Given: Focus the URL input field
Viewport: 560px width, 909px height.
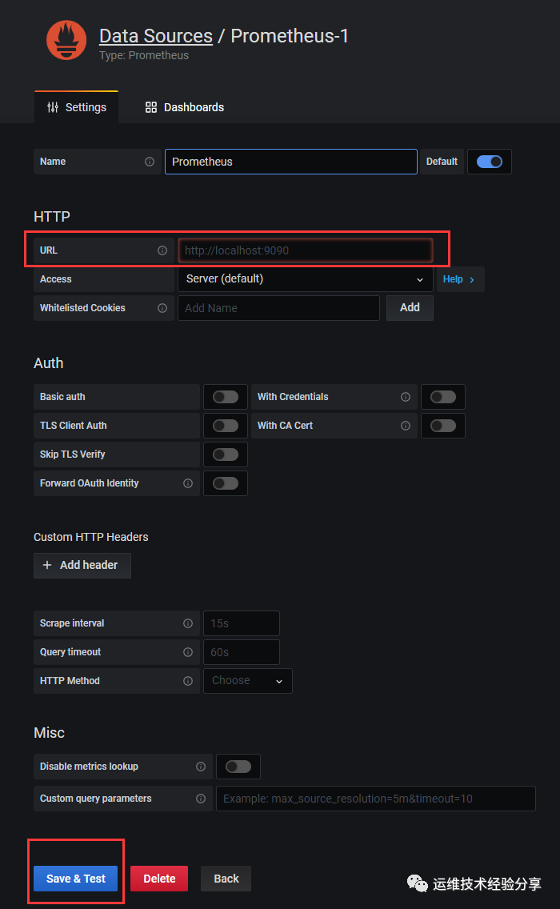Looking at the screenshot, I should point(305,250).
